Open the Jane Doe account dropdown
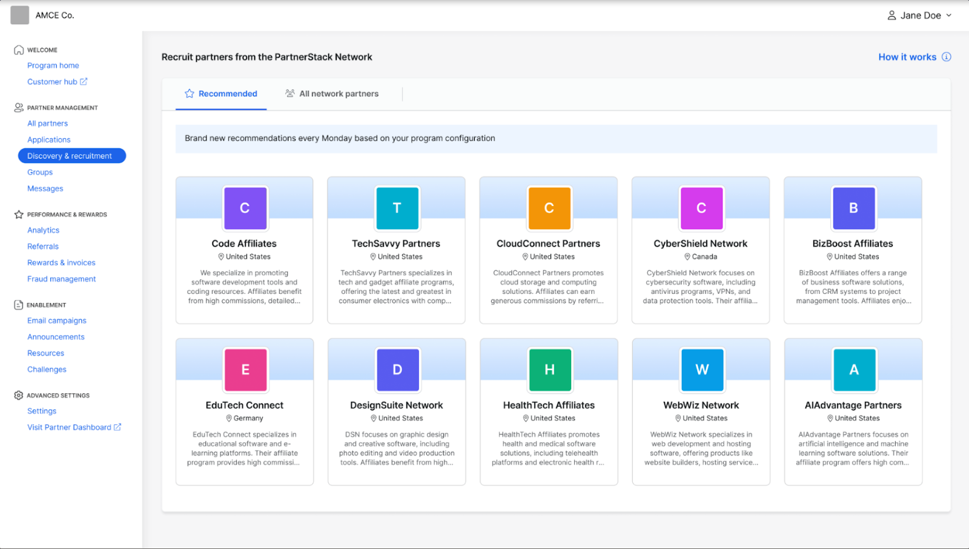 tap(918, 15)
